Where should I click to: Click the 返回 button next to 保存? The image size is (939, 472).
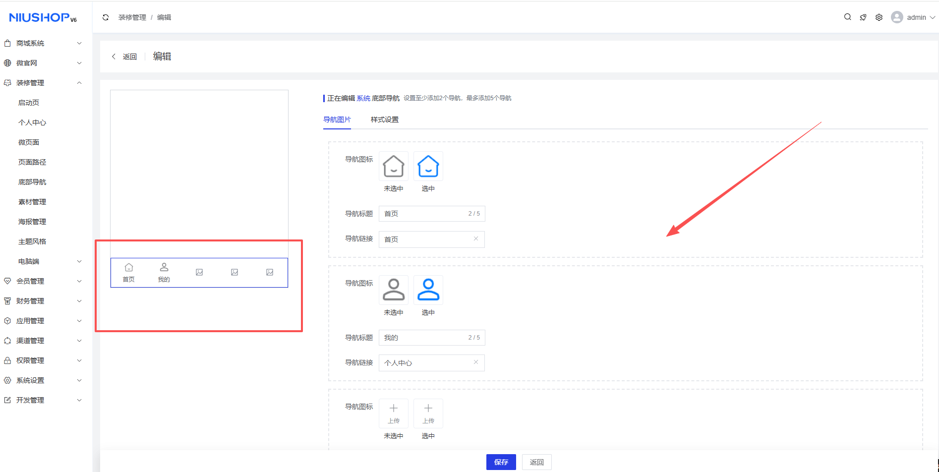click(x=536, y=462)
